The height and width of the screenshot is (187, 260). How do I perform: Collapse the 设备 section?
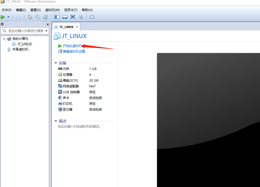click(56, 63)
